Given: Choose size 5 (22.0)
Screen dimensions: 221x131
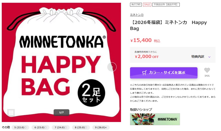Looking at the screenshot, I should coord(20,127).
